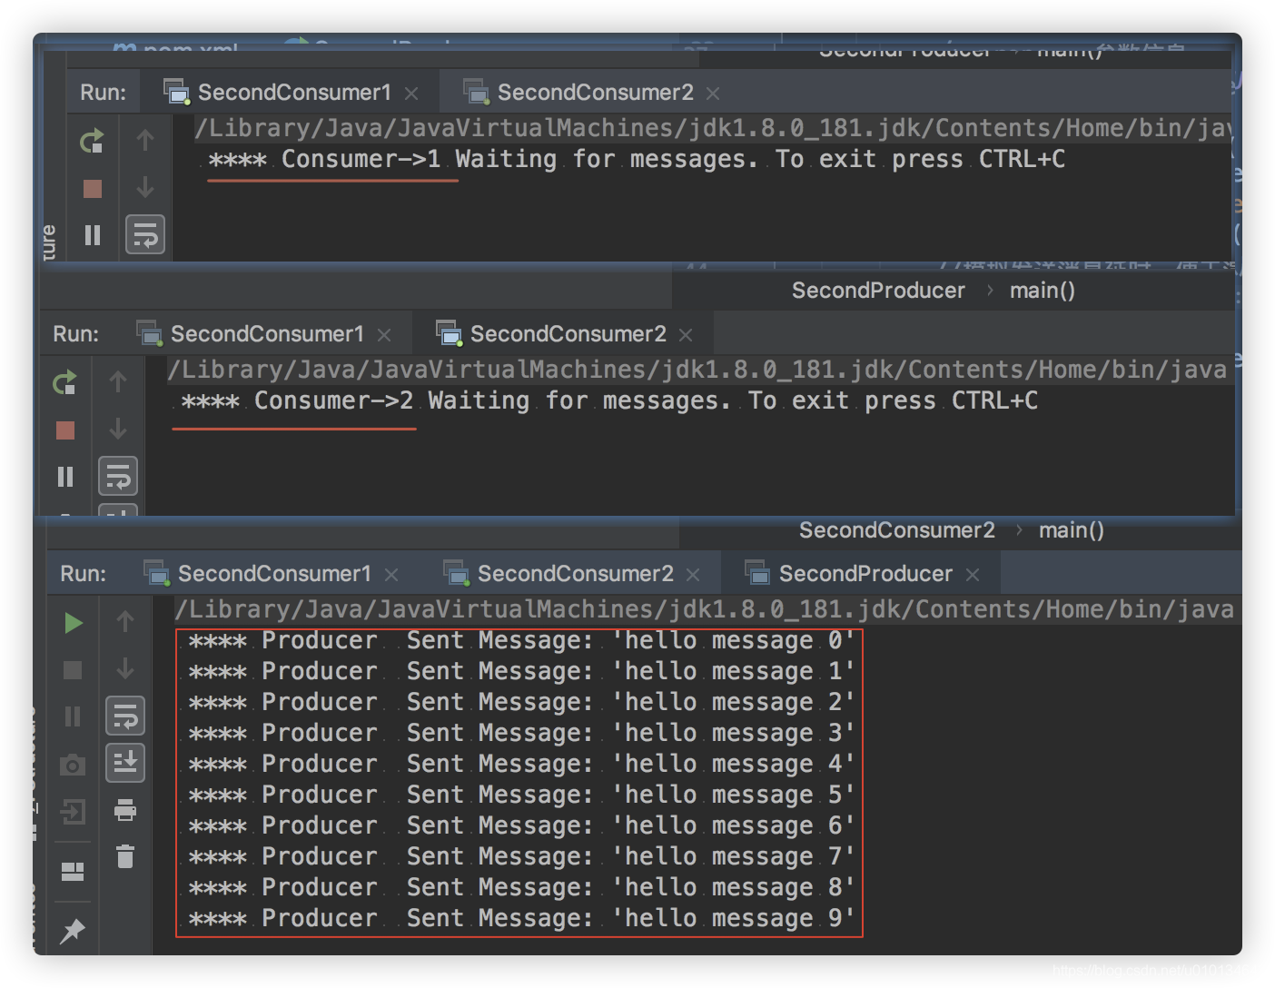Run SecondProducer with the green play icon
This screenshot has height=988, width=1275.
point(74,623)
